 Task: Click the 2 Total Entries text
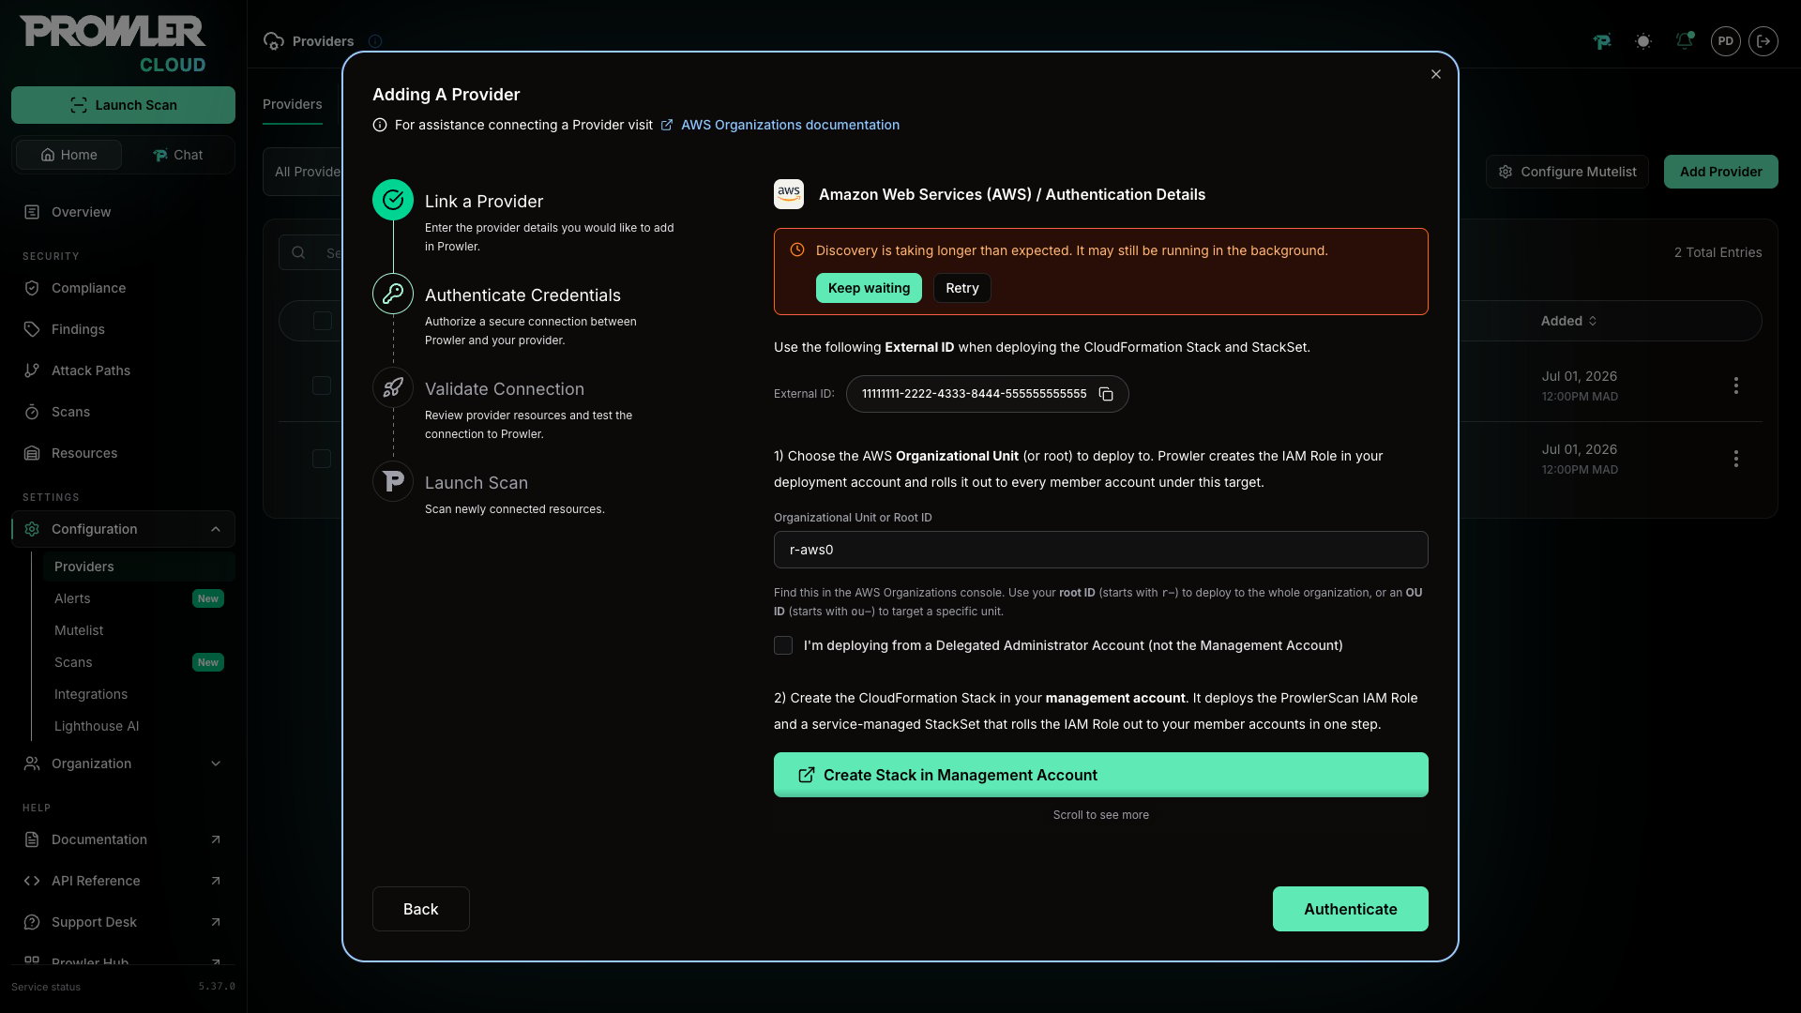[1718, 252]
